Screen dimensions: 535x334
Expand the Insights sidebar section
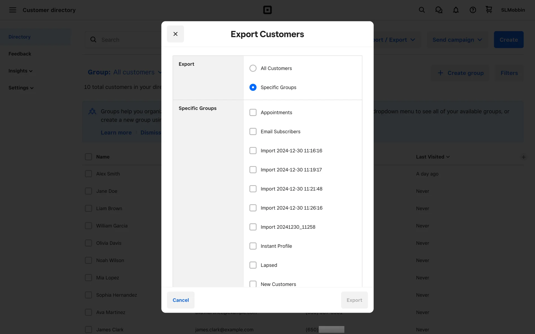20,71
